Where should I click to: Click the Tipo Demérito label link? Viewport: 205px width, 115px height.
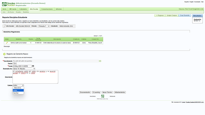[x=8, y=61]
